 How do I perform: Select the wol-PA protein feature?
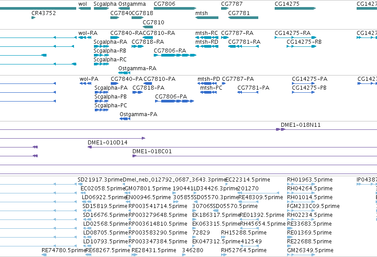86,83
